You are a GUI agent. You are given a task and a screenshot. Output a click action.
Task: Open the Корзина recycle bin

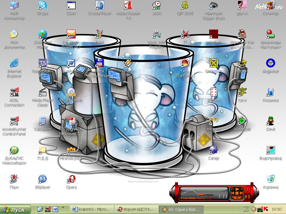[x=270, y=179]
